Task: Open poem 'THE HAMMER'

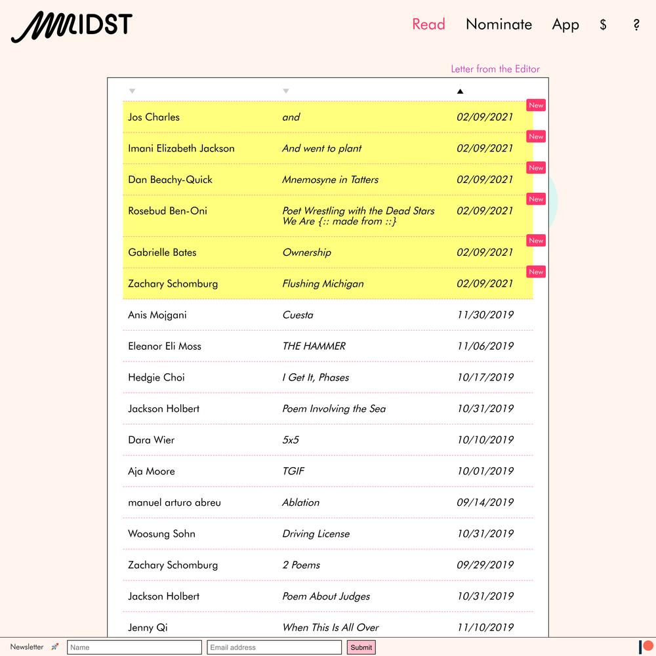Action: coord(314,346)
